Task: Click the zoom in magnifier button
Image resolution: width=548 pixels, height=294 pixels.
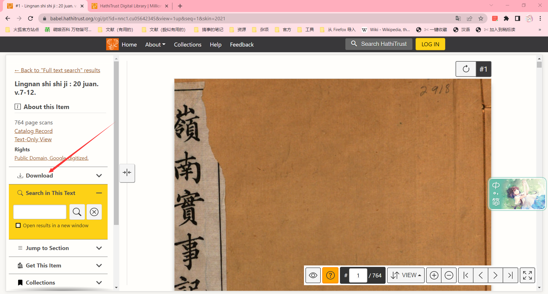Action: (x=434, y=275)
